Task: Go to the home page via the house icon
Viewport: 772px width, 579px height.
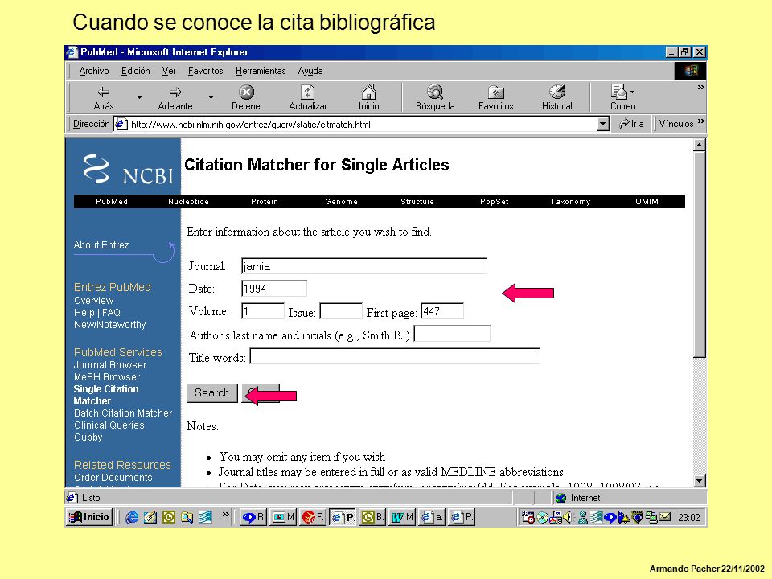Action: [x=369, y=97]
